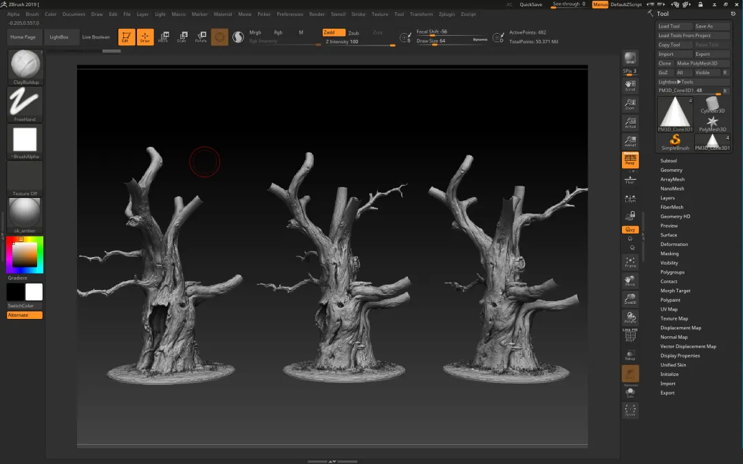Expand the Deformation sub-palette
This screenshot has height=464, width=743.
click(x=674, y=244)
